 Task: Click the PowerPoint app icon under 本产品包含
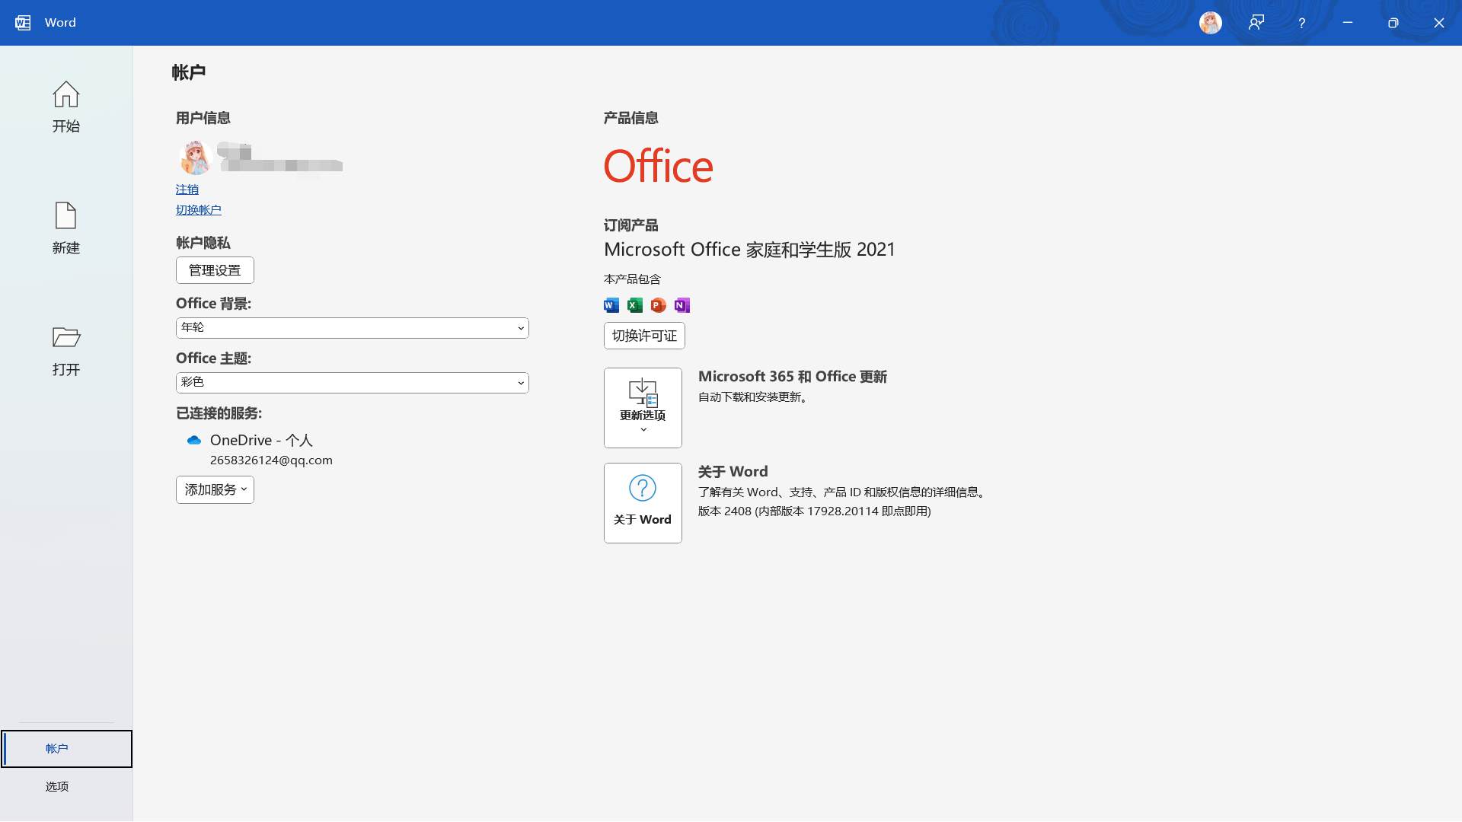[658, 305]
